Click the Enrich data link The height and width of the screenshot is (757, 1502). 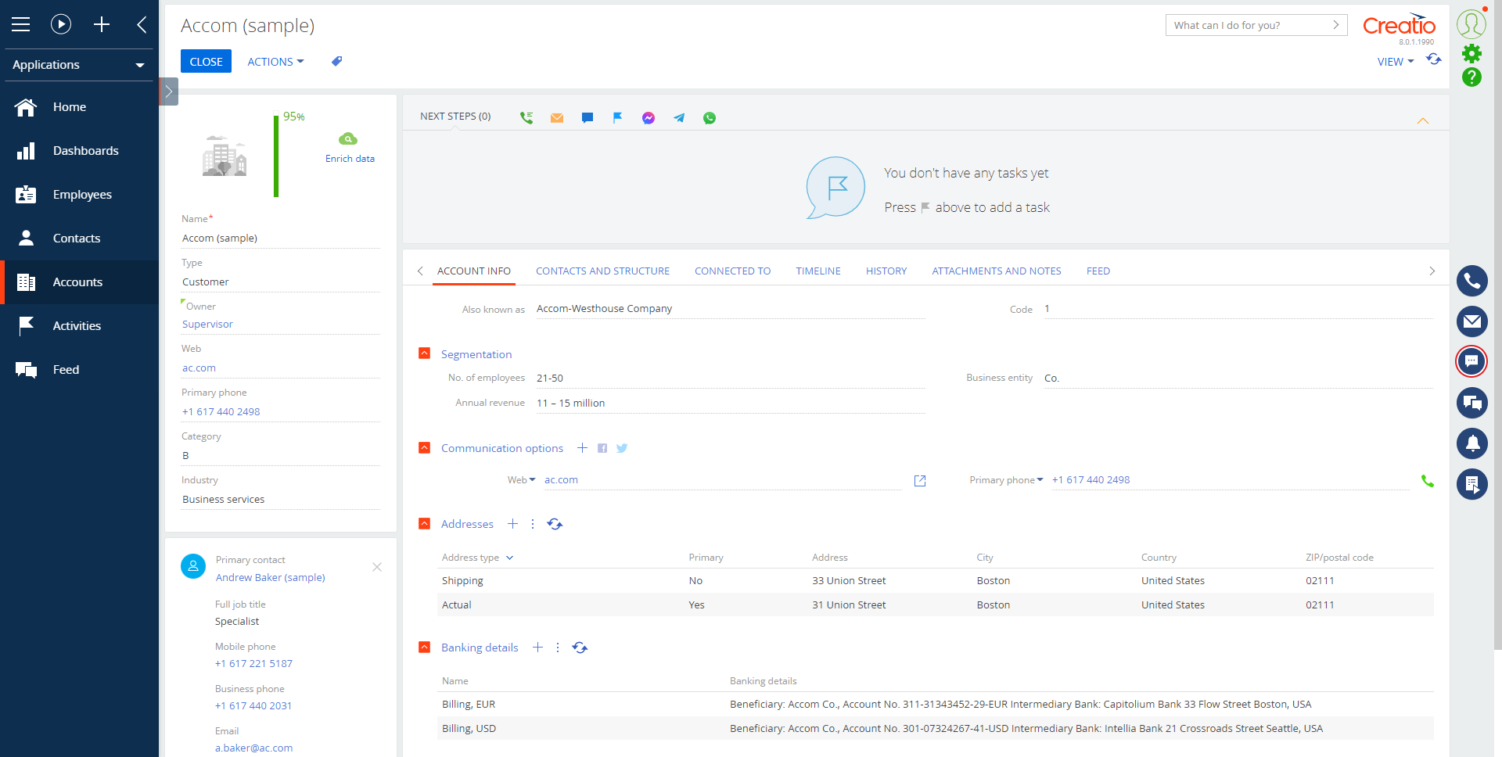coord(350,158)
